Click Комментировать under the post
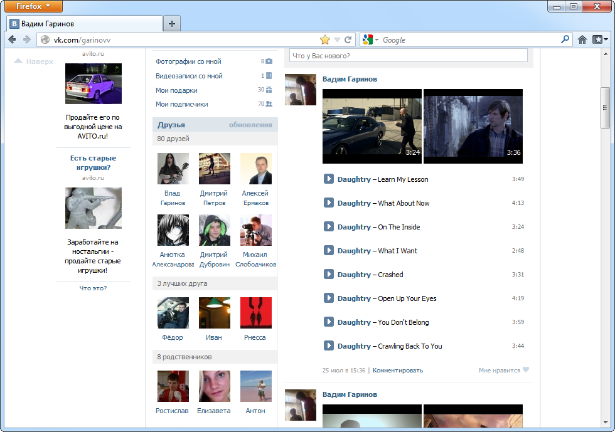615x432 pixels. coord(398,370)
